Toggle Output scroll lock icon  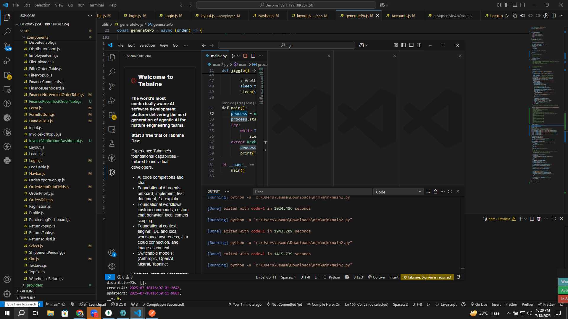435,192
